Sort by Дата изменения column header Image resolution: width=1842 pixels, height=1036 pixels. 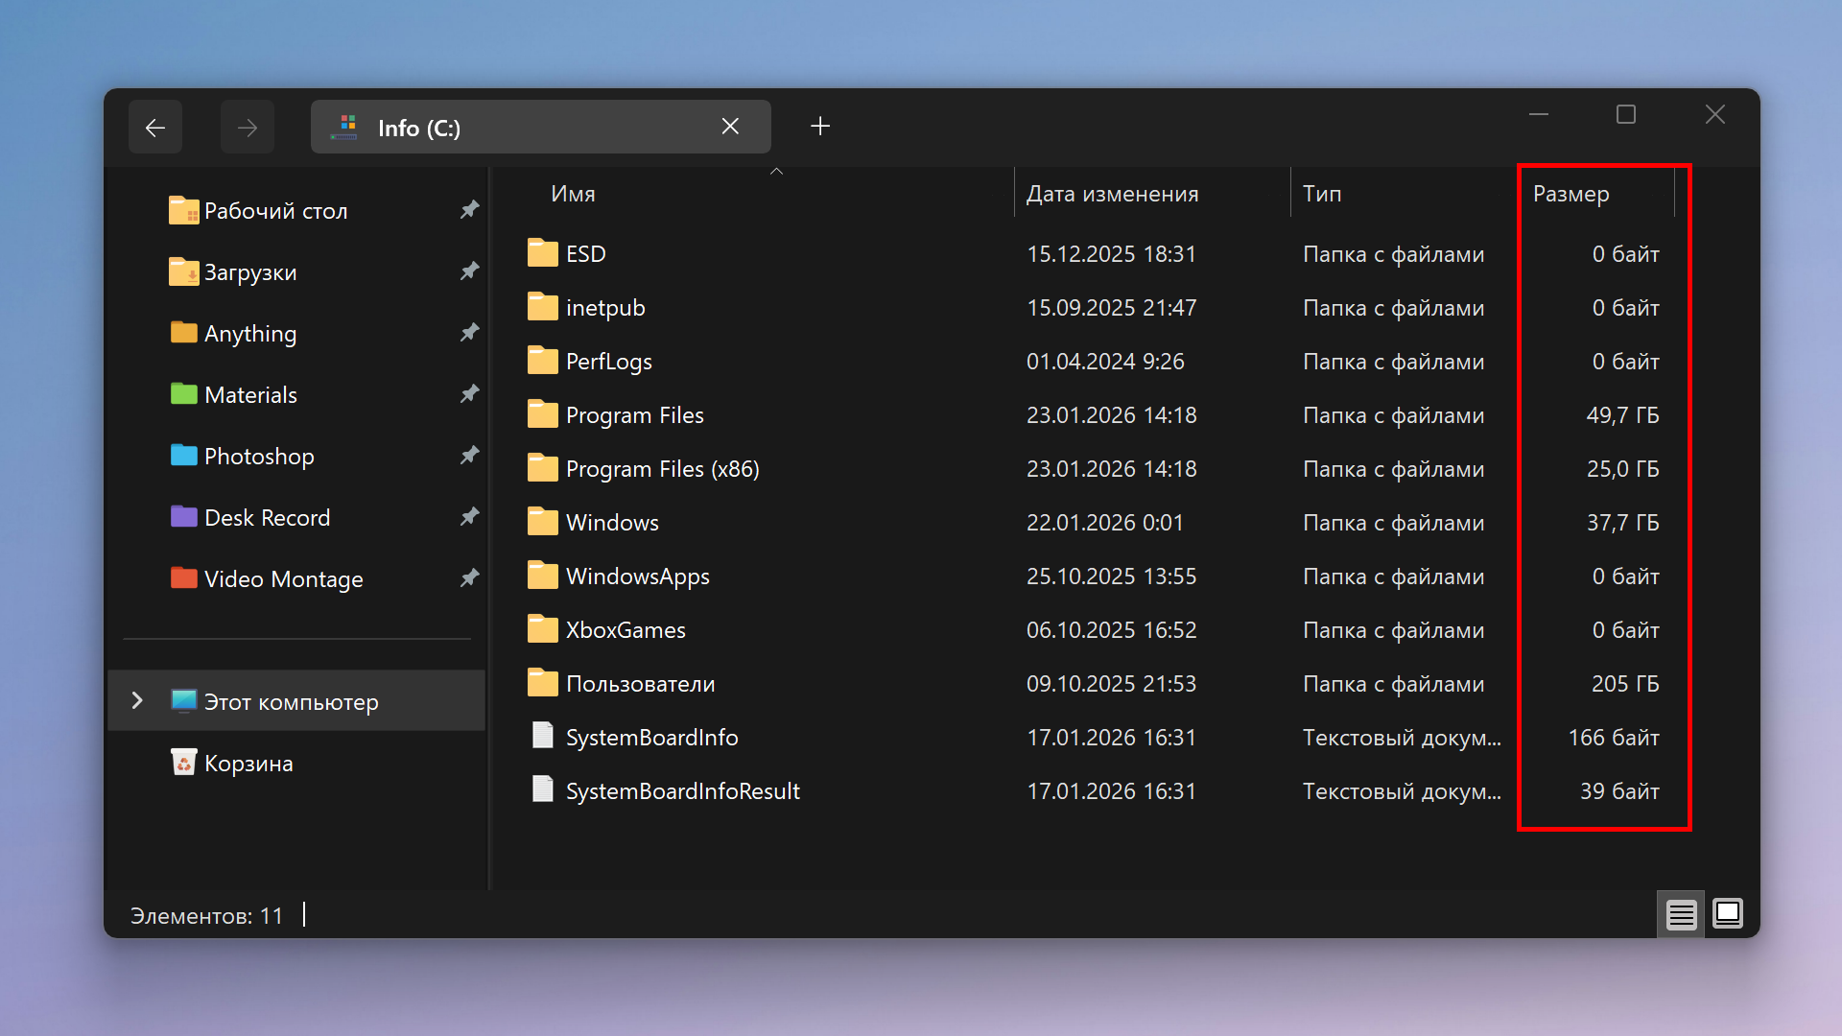(x=1112, y=194)
